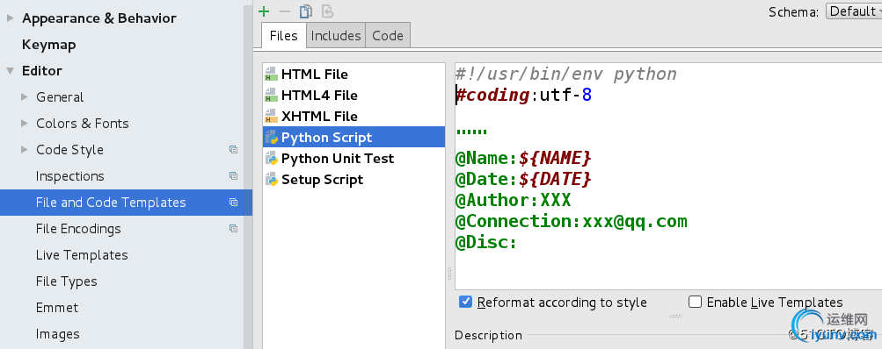Click the splitter handle beside the template list
The width and height of the screenshot is (882, 349).
pos(449,274)
